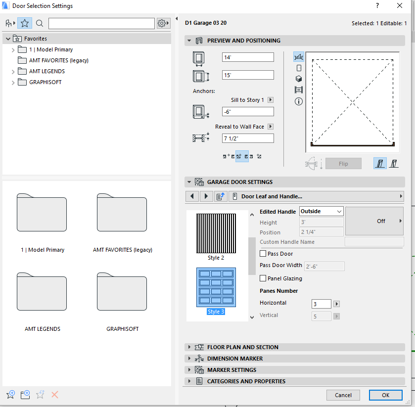Viewport: 415px width, 407px height.
Task: Click the Flip button
Action: tap(343, 164)
